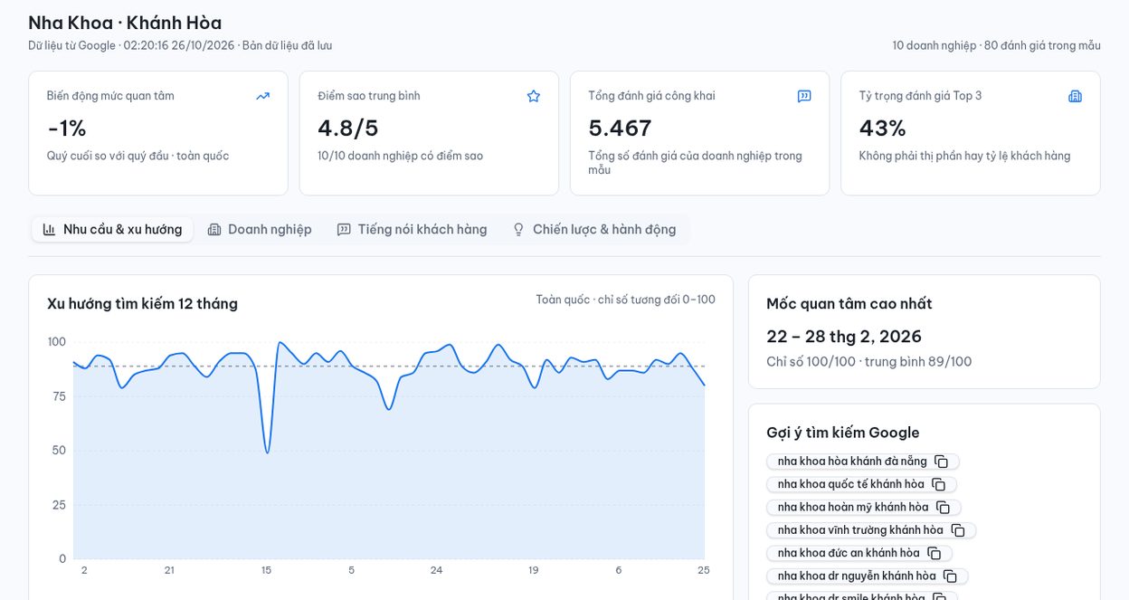The height and width of the screenshot is (600, 1129).
Task: Click the building icon on Tỷ trọng Top 3 card
Action: [1075, 96]
